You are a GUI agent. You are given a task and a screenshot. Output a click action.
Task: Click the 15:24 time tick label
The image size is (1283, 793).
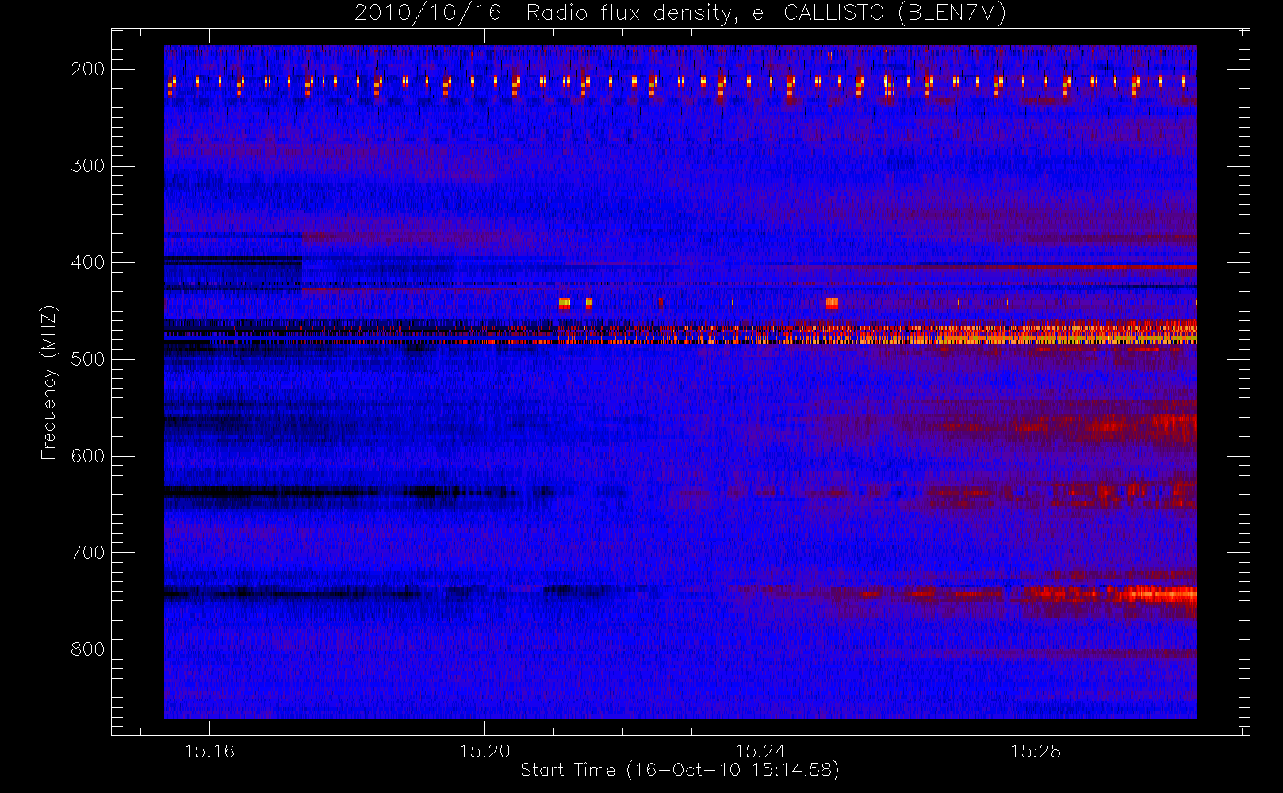[x=760, y=751]
